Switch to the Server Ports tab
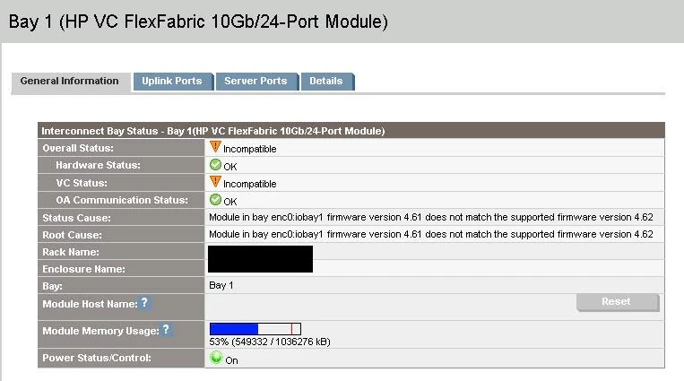 (257, 82)
